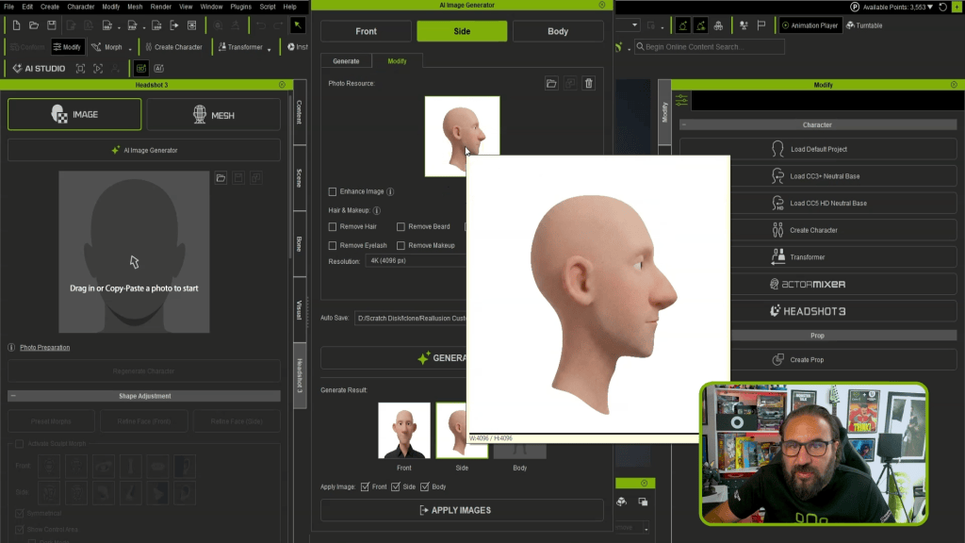Click the flag icon in right toolbar
965x543 pixels.
tap(761, 25)
